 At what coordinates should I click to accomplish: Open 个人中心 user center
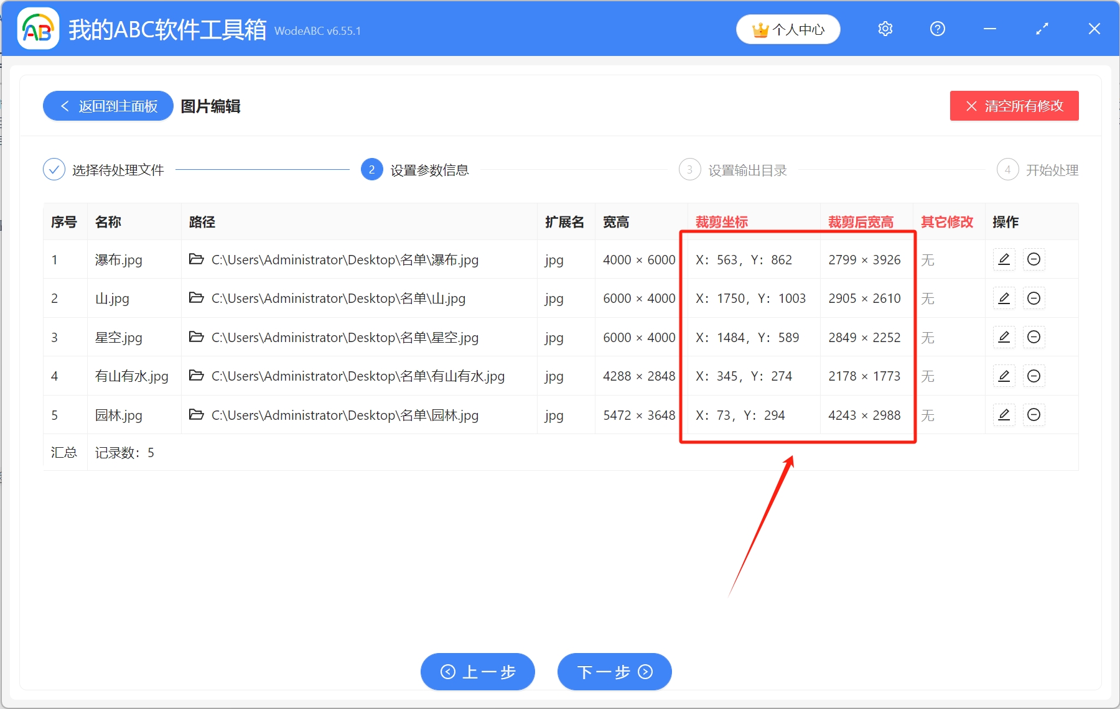[788, 29]
